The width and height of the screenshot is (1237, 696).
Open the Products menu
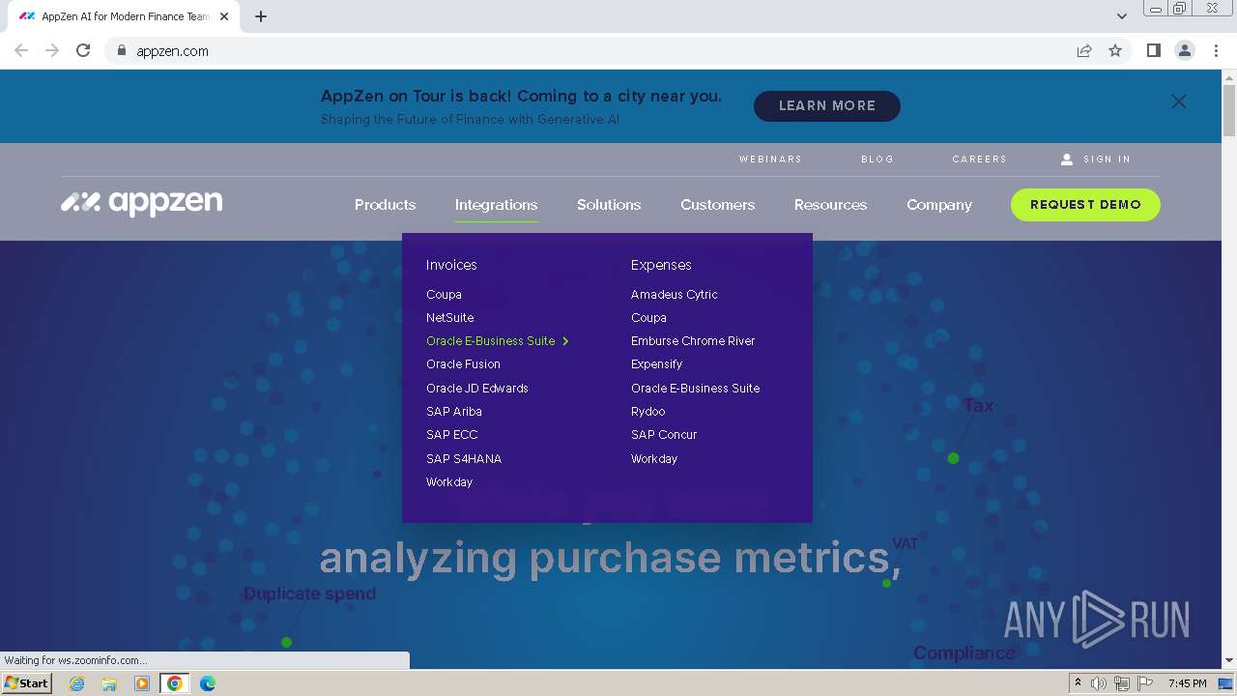385,205
